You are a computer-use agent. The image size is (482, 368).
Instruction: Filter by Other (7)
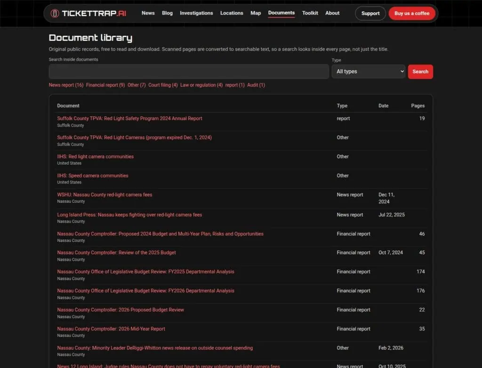click(137, 85)
